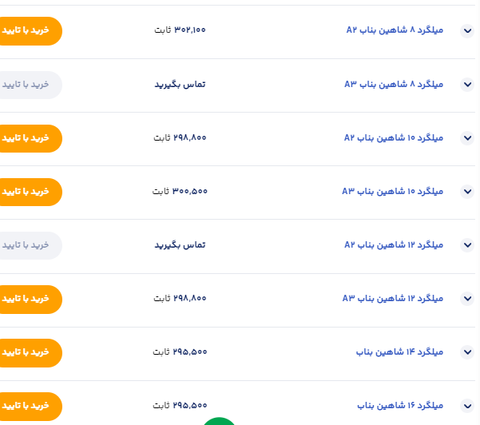Open the میلگرد ۸ شاهین بناب A2 product link
The width and height of the screenshot is (480, 425).
tap(394, 30)
